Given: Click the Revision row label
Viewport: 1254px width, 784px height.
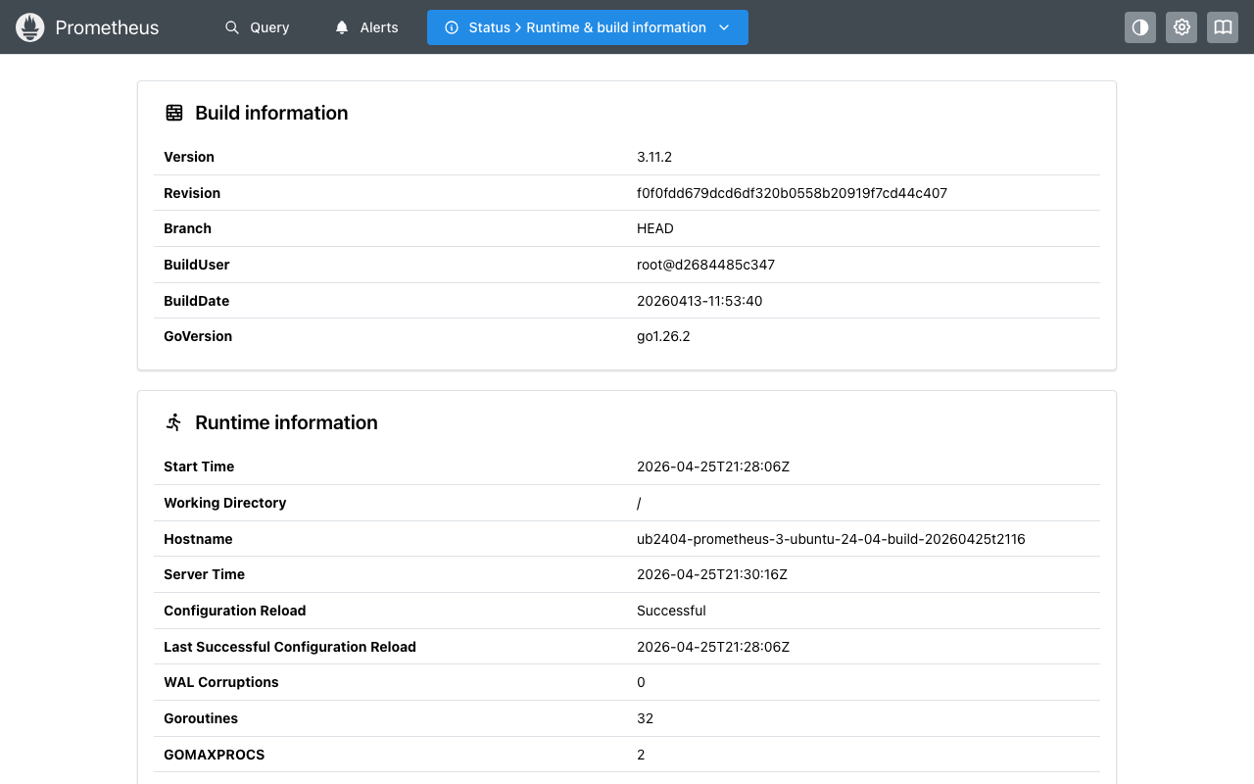Looking at the screenshot, I should (192, 193).
